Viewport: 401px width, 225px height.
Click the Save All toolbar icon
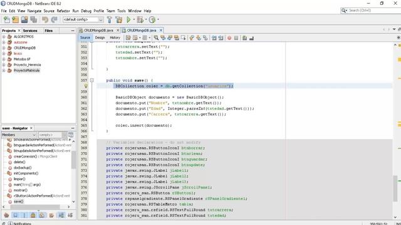click(x=33, y=19)
